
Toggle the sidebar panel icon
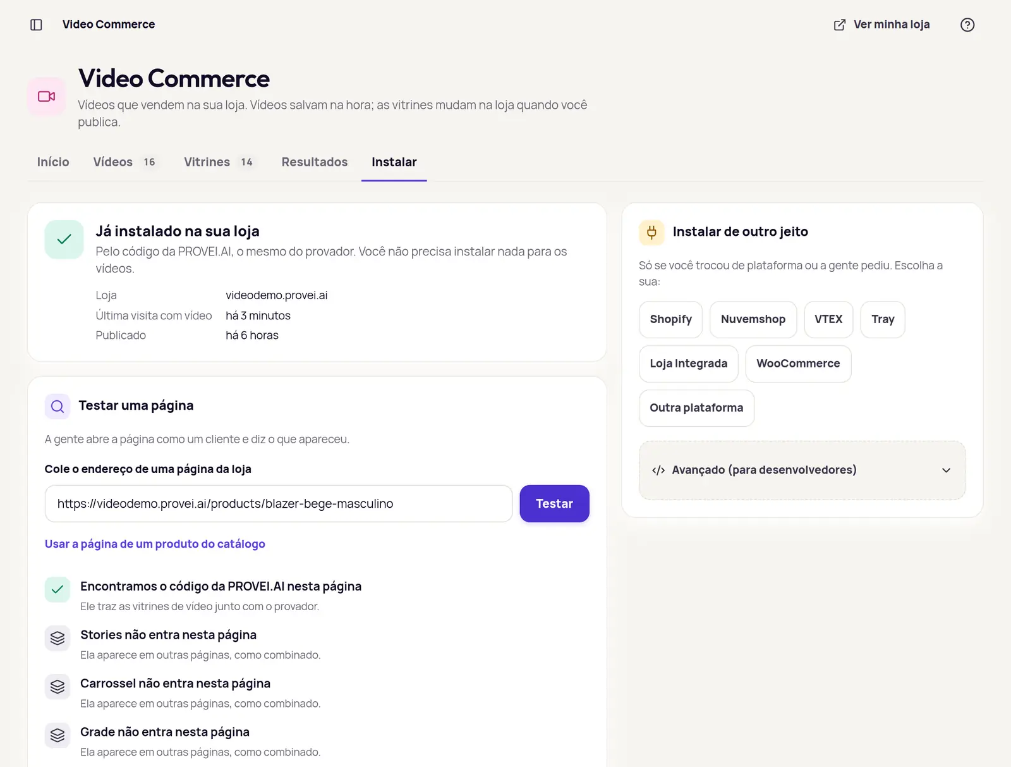click(x=36, y=25)
